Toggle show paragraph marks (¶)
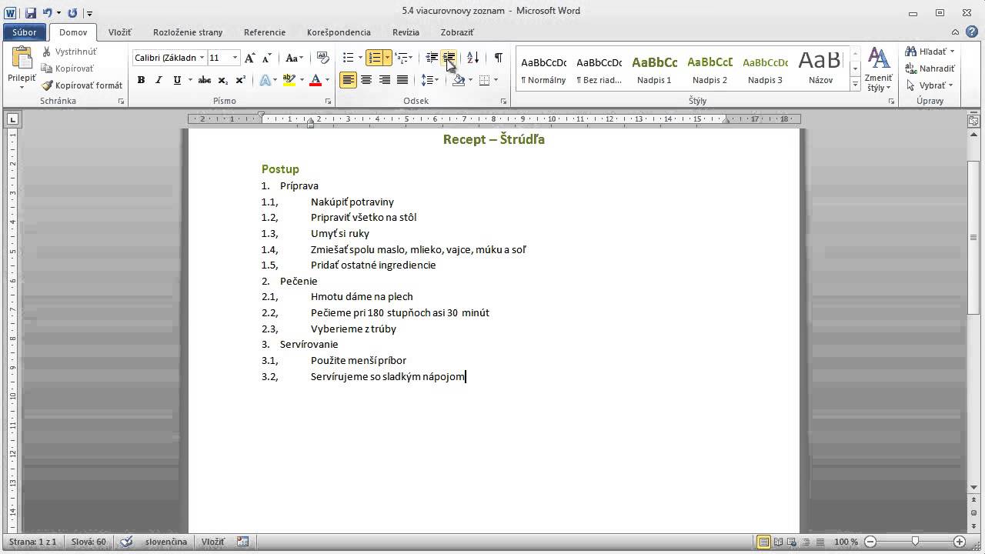The height and width of the screenshot is (554, 985). coord(498,58)
